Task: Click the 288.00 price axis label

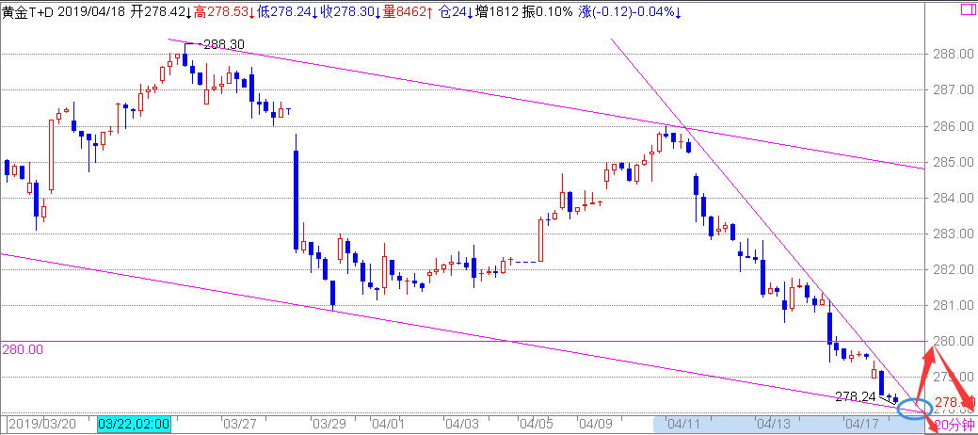Action: 952,55
